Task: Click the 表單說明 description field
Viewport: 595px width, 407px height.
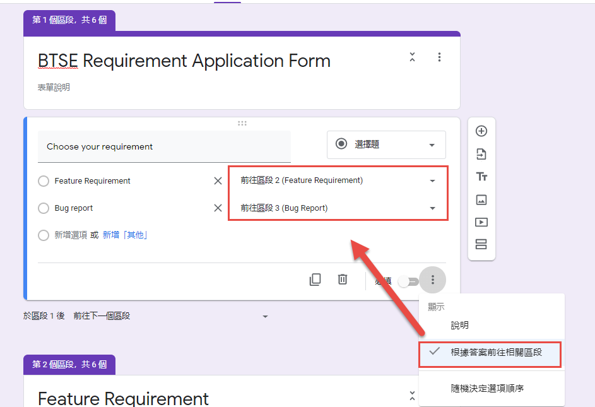Action: pyautogui.click(x=54, y=87)
